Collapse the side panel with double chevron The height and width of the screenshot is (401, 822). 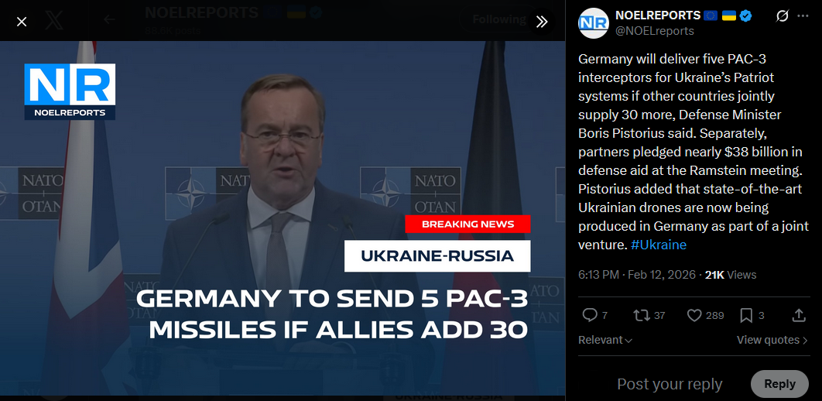542,22
